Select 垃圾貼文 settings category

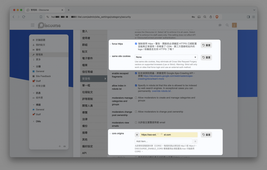(x=94, y=92)
